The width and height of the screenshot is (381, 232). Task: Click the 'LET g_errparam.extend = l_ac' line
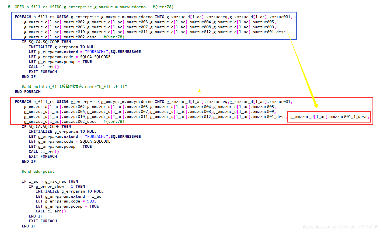coord(69,196)
